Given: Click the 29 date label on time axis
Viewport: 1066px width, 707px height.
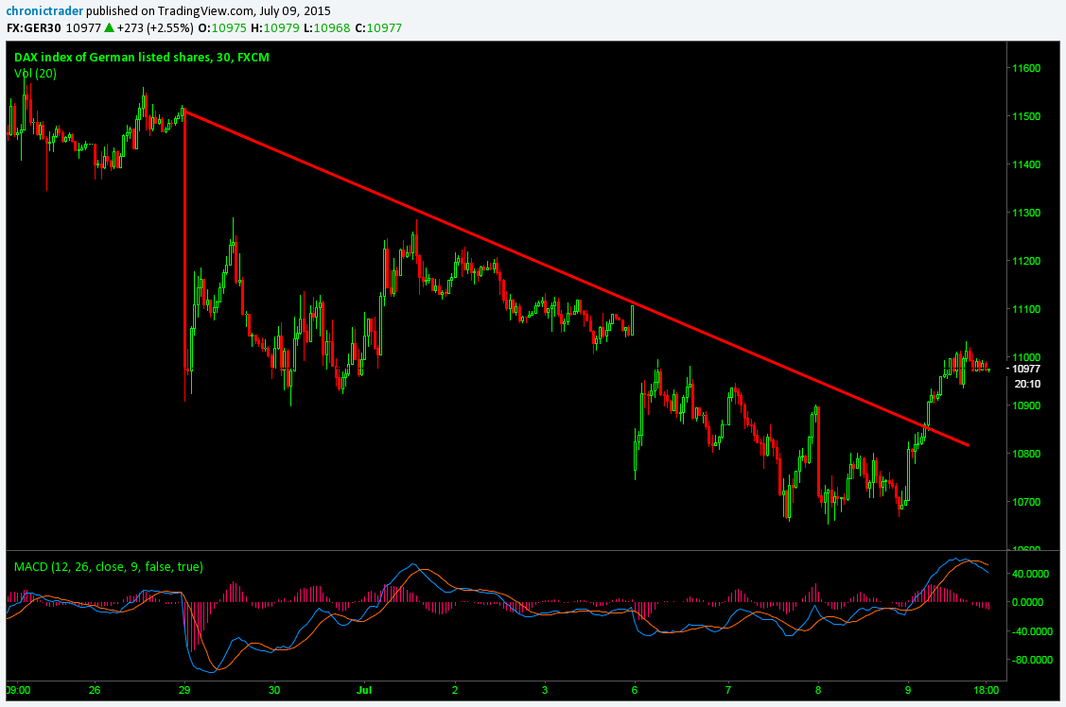Looking at the screenshot, I should pyautogui.click(x=185, y=690).
